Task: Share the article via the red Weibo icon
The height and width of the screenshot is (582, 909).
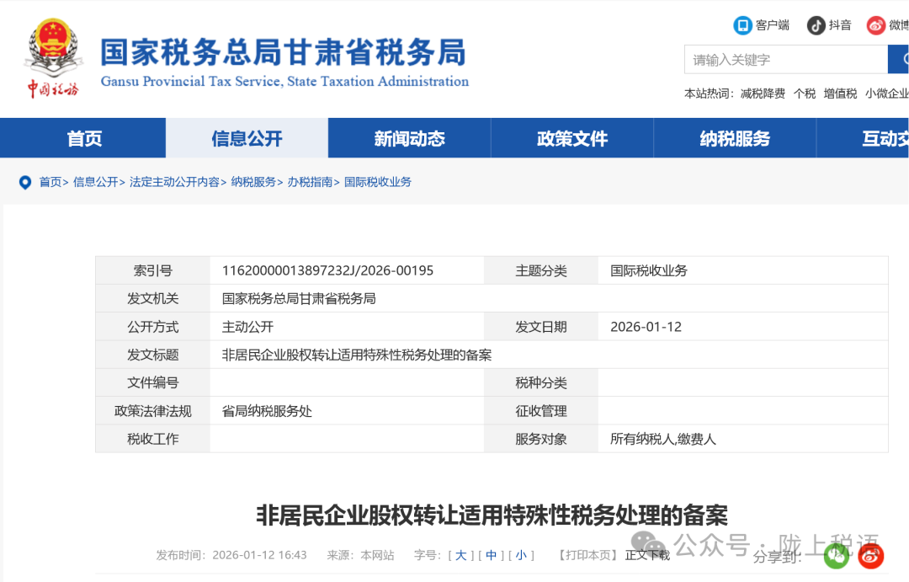Action: (x=870, y=556)
